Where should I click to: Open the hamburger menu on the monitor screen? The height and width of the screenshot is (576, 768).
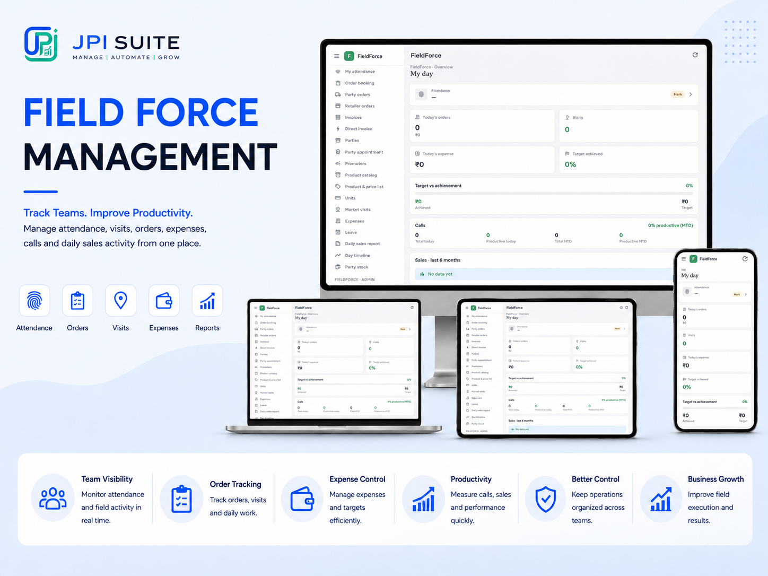click(x=336, y=56)
